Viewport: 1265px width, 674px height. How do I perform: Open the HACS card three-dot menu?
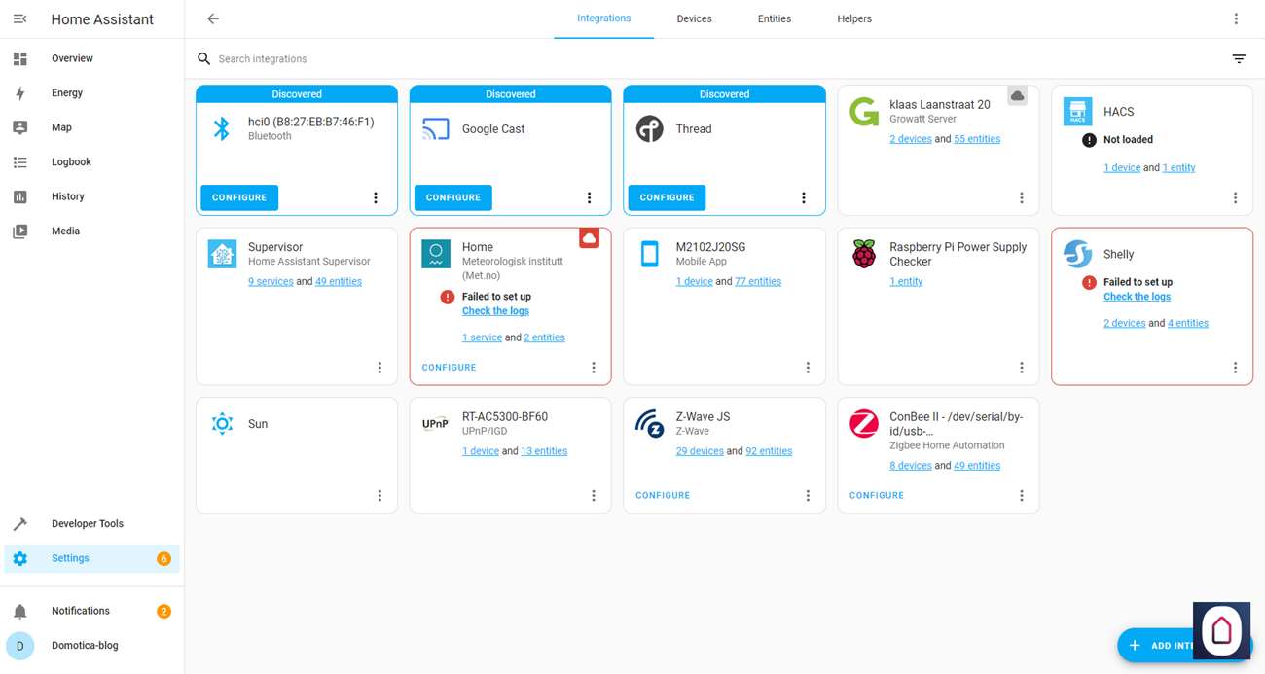click(1235, 197)
